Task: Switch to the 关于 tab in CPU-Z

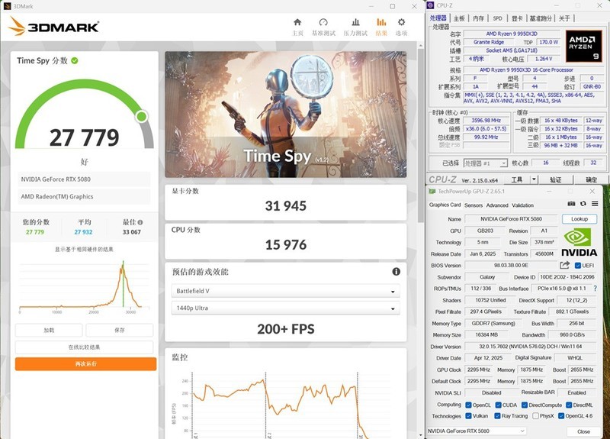Action: (x=564, y=18)
